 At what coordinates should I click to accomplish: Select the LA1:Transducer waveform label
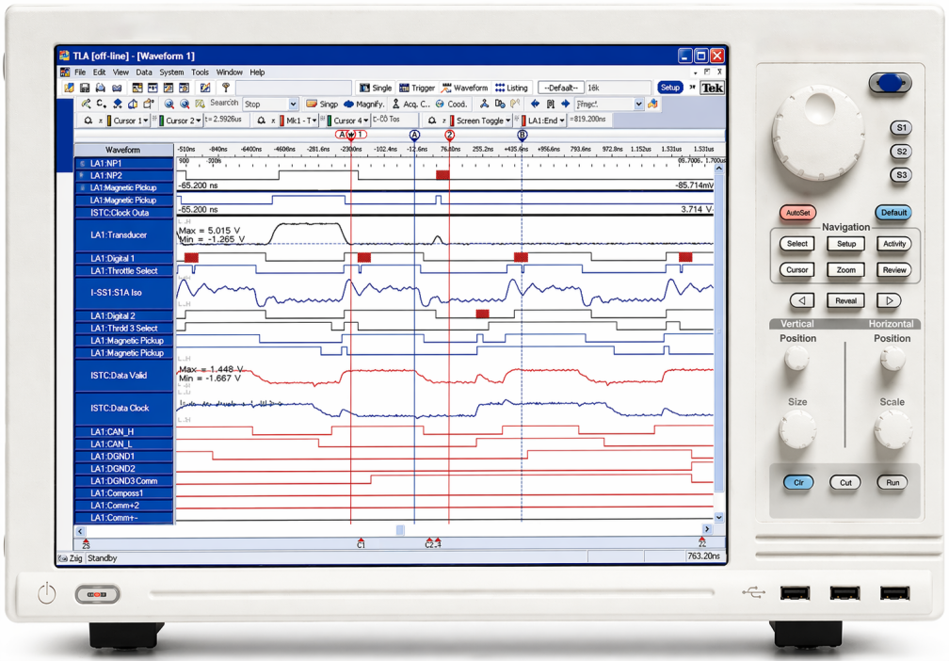pyautogui.click(x=123, y=234)
